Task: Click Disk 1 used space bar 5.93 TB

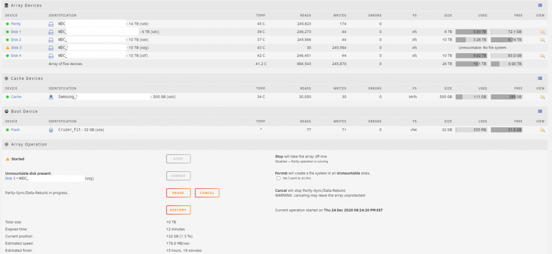Action: 471,31
